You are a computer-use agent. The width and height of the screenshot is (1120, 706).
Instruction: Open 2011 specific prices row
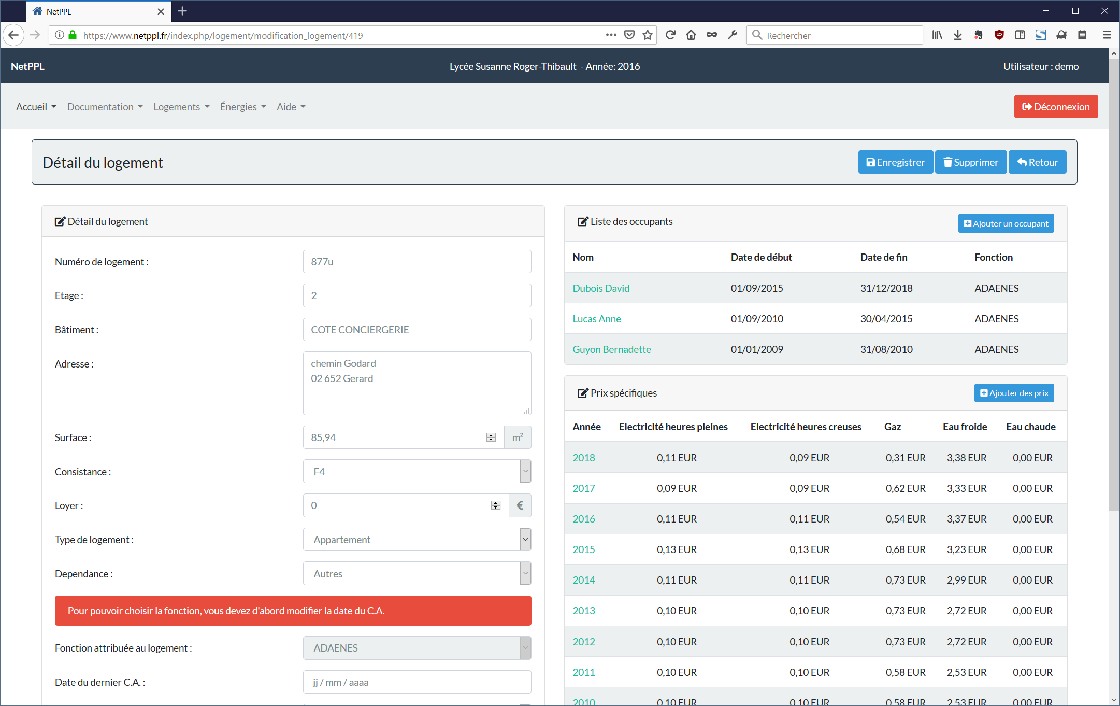tap(583, 672)
